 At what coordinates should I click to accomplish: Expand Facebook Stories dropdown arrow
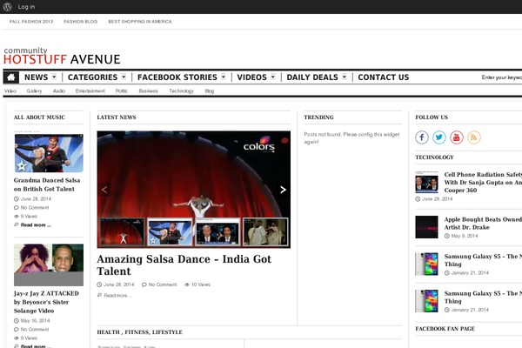(224, 77)
